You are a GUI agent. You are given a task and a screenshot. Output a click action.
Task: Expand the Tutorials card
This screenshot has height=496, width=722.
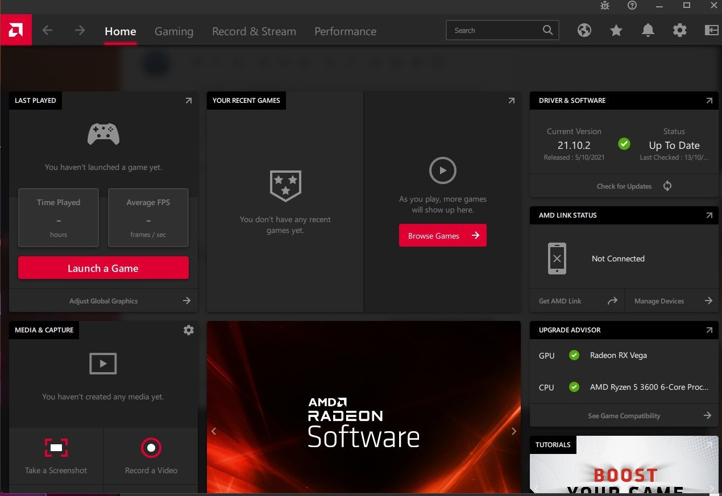pyautogui.click(x=709, y=445)
